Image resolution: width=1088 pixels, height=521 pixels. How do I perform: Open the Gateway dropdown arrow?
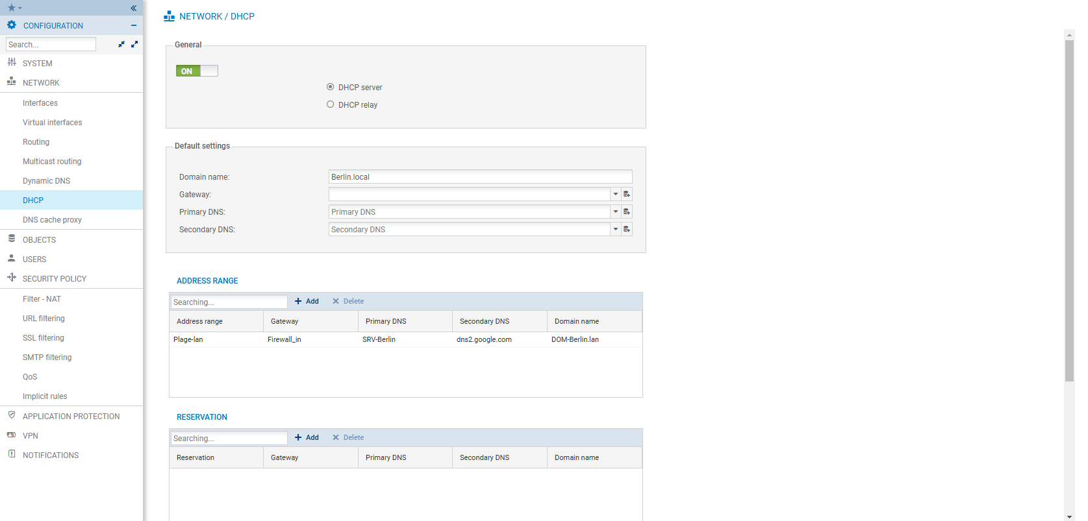click(615, 194)
